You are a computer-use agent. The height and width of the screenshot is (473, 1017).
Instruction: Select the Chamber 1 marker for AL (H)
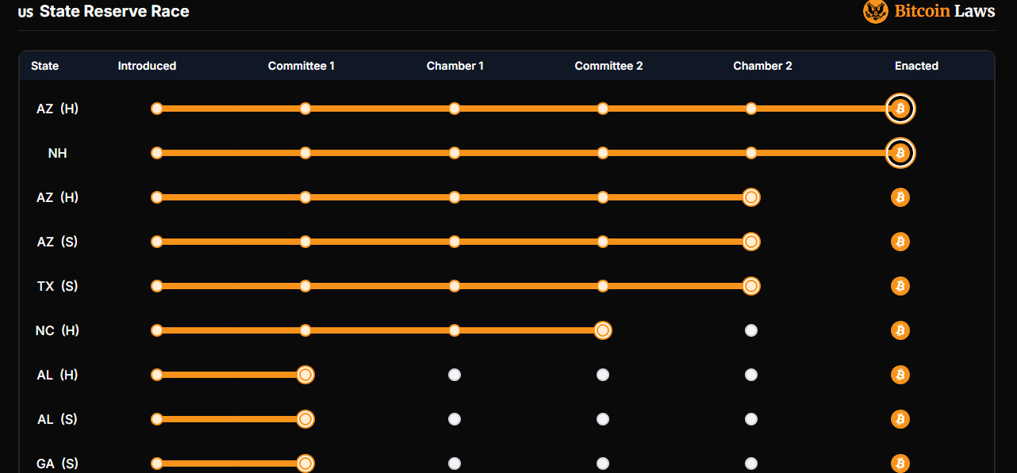click(455, 375)
